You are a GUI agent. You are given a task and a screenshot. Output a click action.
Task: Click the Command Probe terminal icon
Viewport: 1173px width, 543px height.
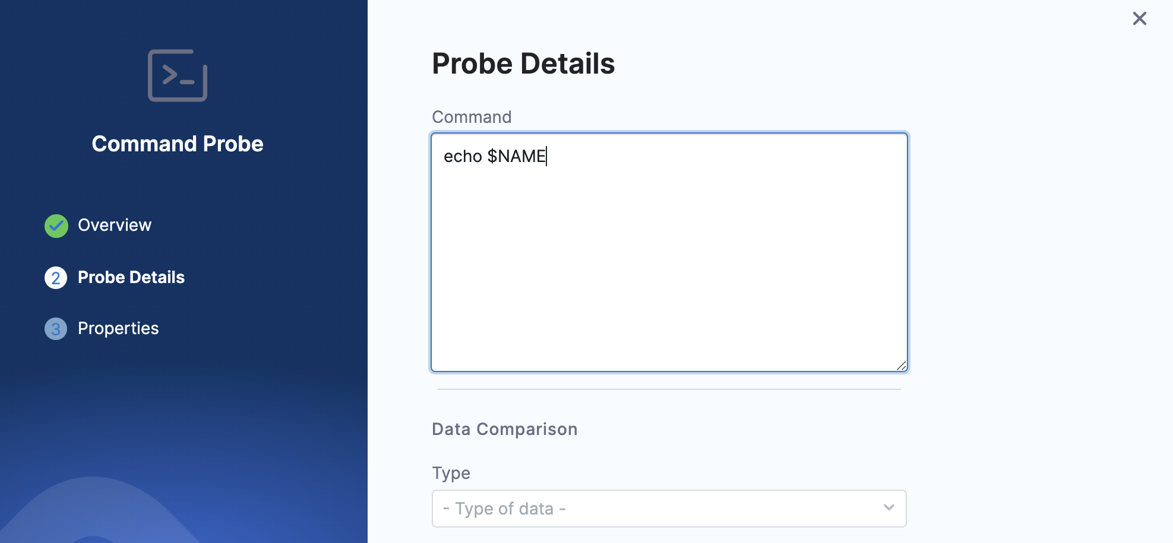[177, 75]
